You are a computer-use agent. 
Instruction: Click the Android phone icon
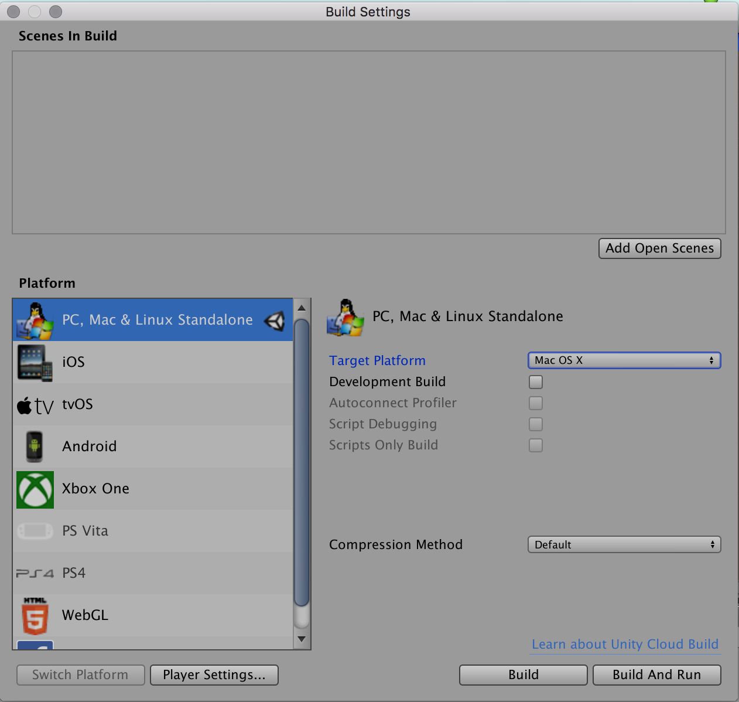35,447
